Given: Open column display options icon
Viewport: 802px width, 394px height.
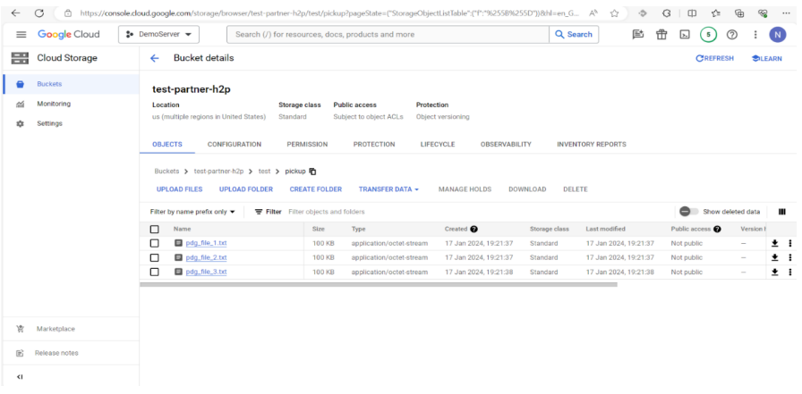Looking at the screenshot, I should [x=782, y=212].
